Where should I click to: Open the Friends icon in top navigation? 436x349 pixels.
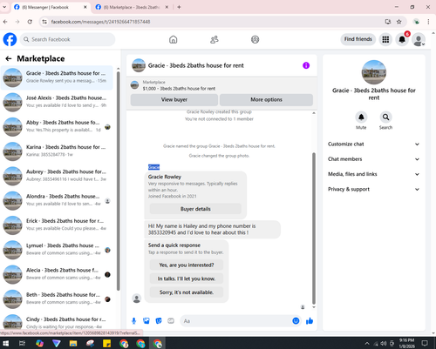[215, 39]
